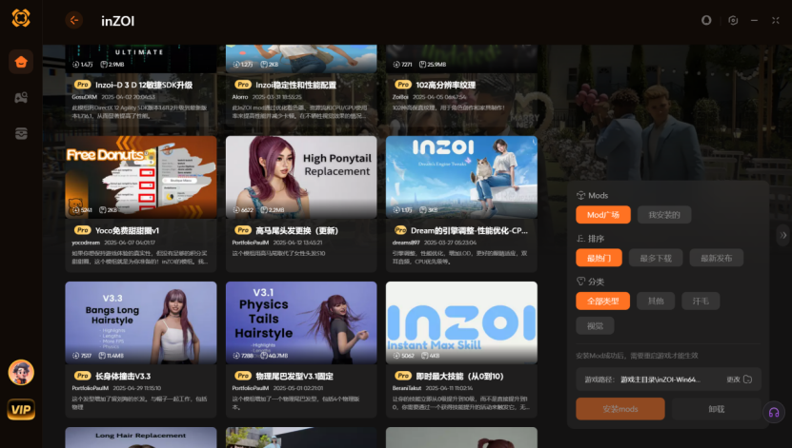This screenshot has height=448, width=792.
Task: Click author BeraniTakut on Max Skill card
Action: click(x=407, y=388)
